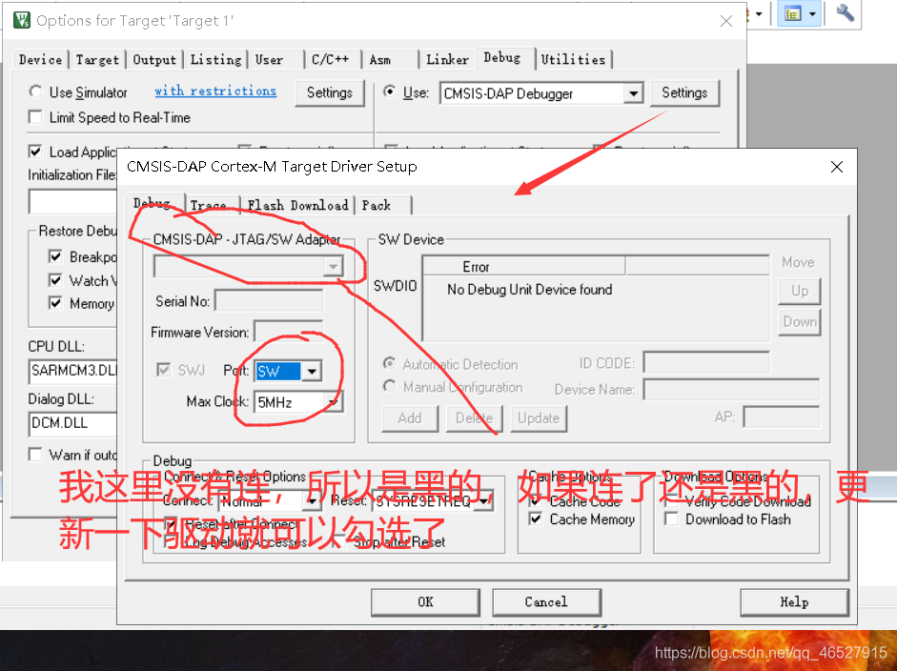Viewport: 897px width, 671px height.
Task: Expand the Reset SYSRESETREQ dropdown
Action: click(x=484, y=501)
